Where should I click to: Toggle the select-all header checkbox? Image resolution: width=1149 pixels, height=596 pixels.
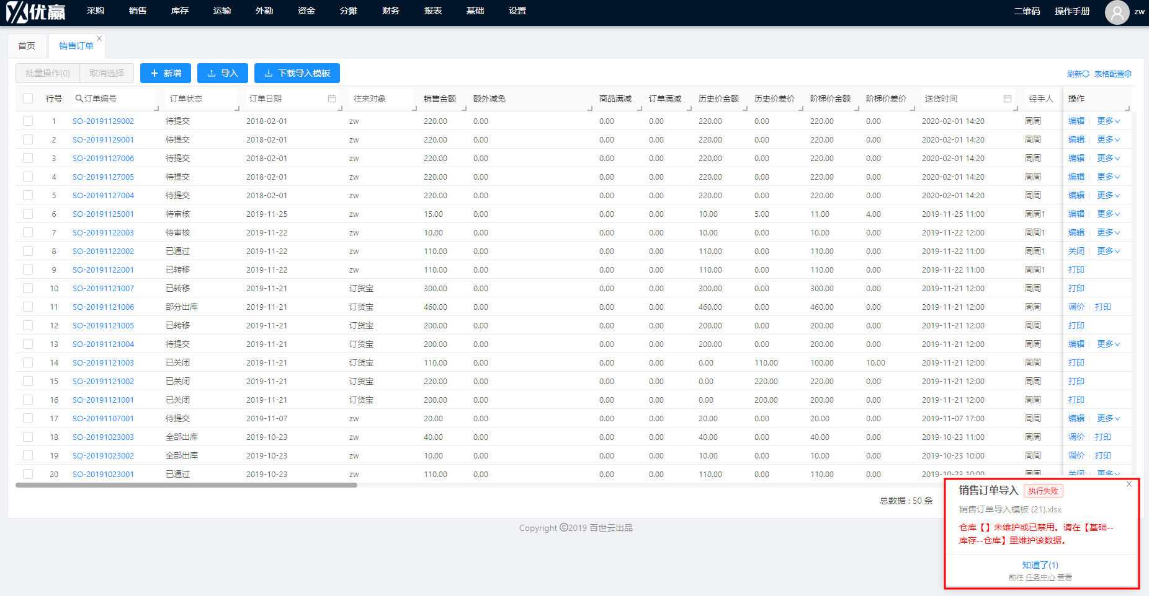point(28,99)
